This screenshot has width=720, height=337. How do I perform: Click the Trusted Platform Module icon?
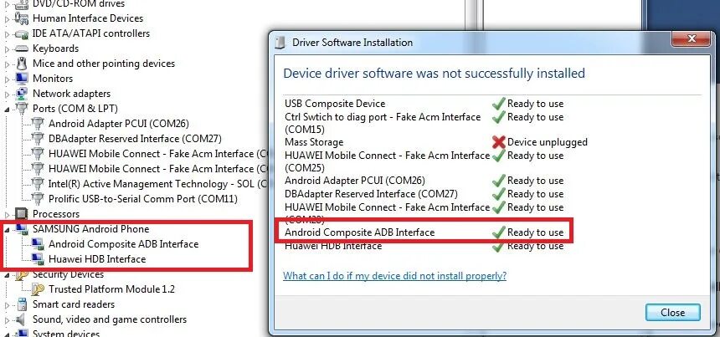pyautogui.click(x=39, y=289)
